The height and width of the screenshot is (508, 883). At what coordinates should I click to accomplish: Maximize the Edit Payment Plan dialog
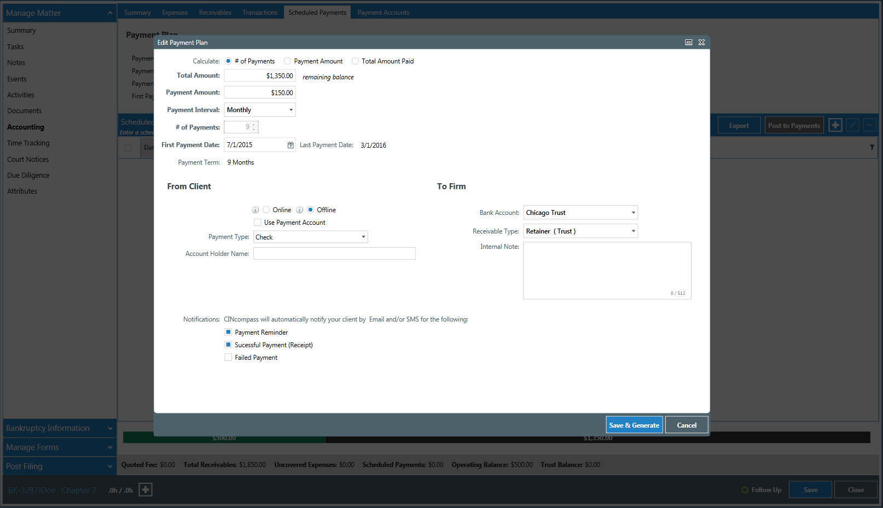689,42
